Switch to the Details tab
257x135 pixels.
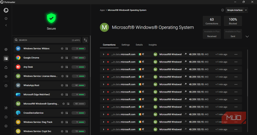click(139, 45)
